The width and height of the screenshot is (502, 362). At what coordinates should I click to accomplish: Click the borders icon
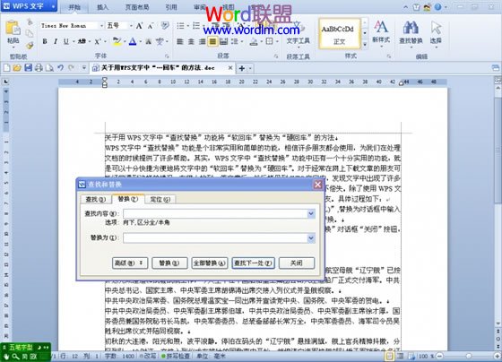click(x=270, y=41)
